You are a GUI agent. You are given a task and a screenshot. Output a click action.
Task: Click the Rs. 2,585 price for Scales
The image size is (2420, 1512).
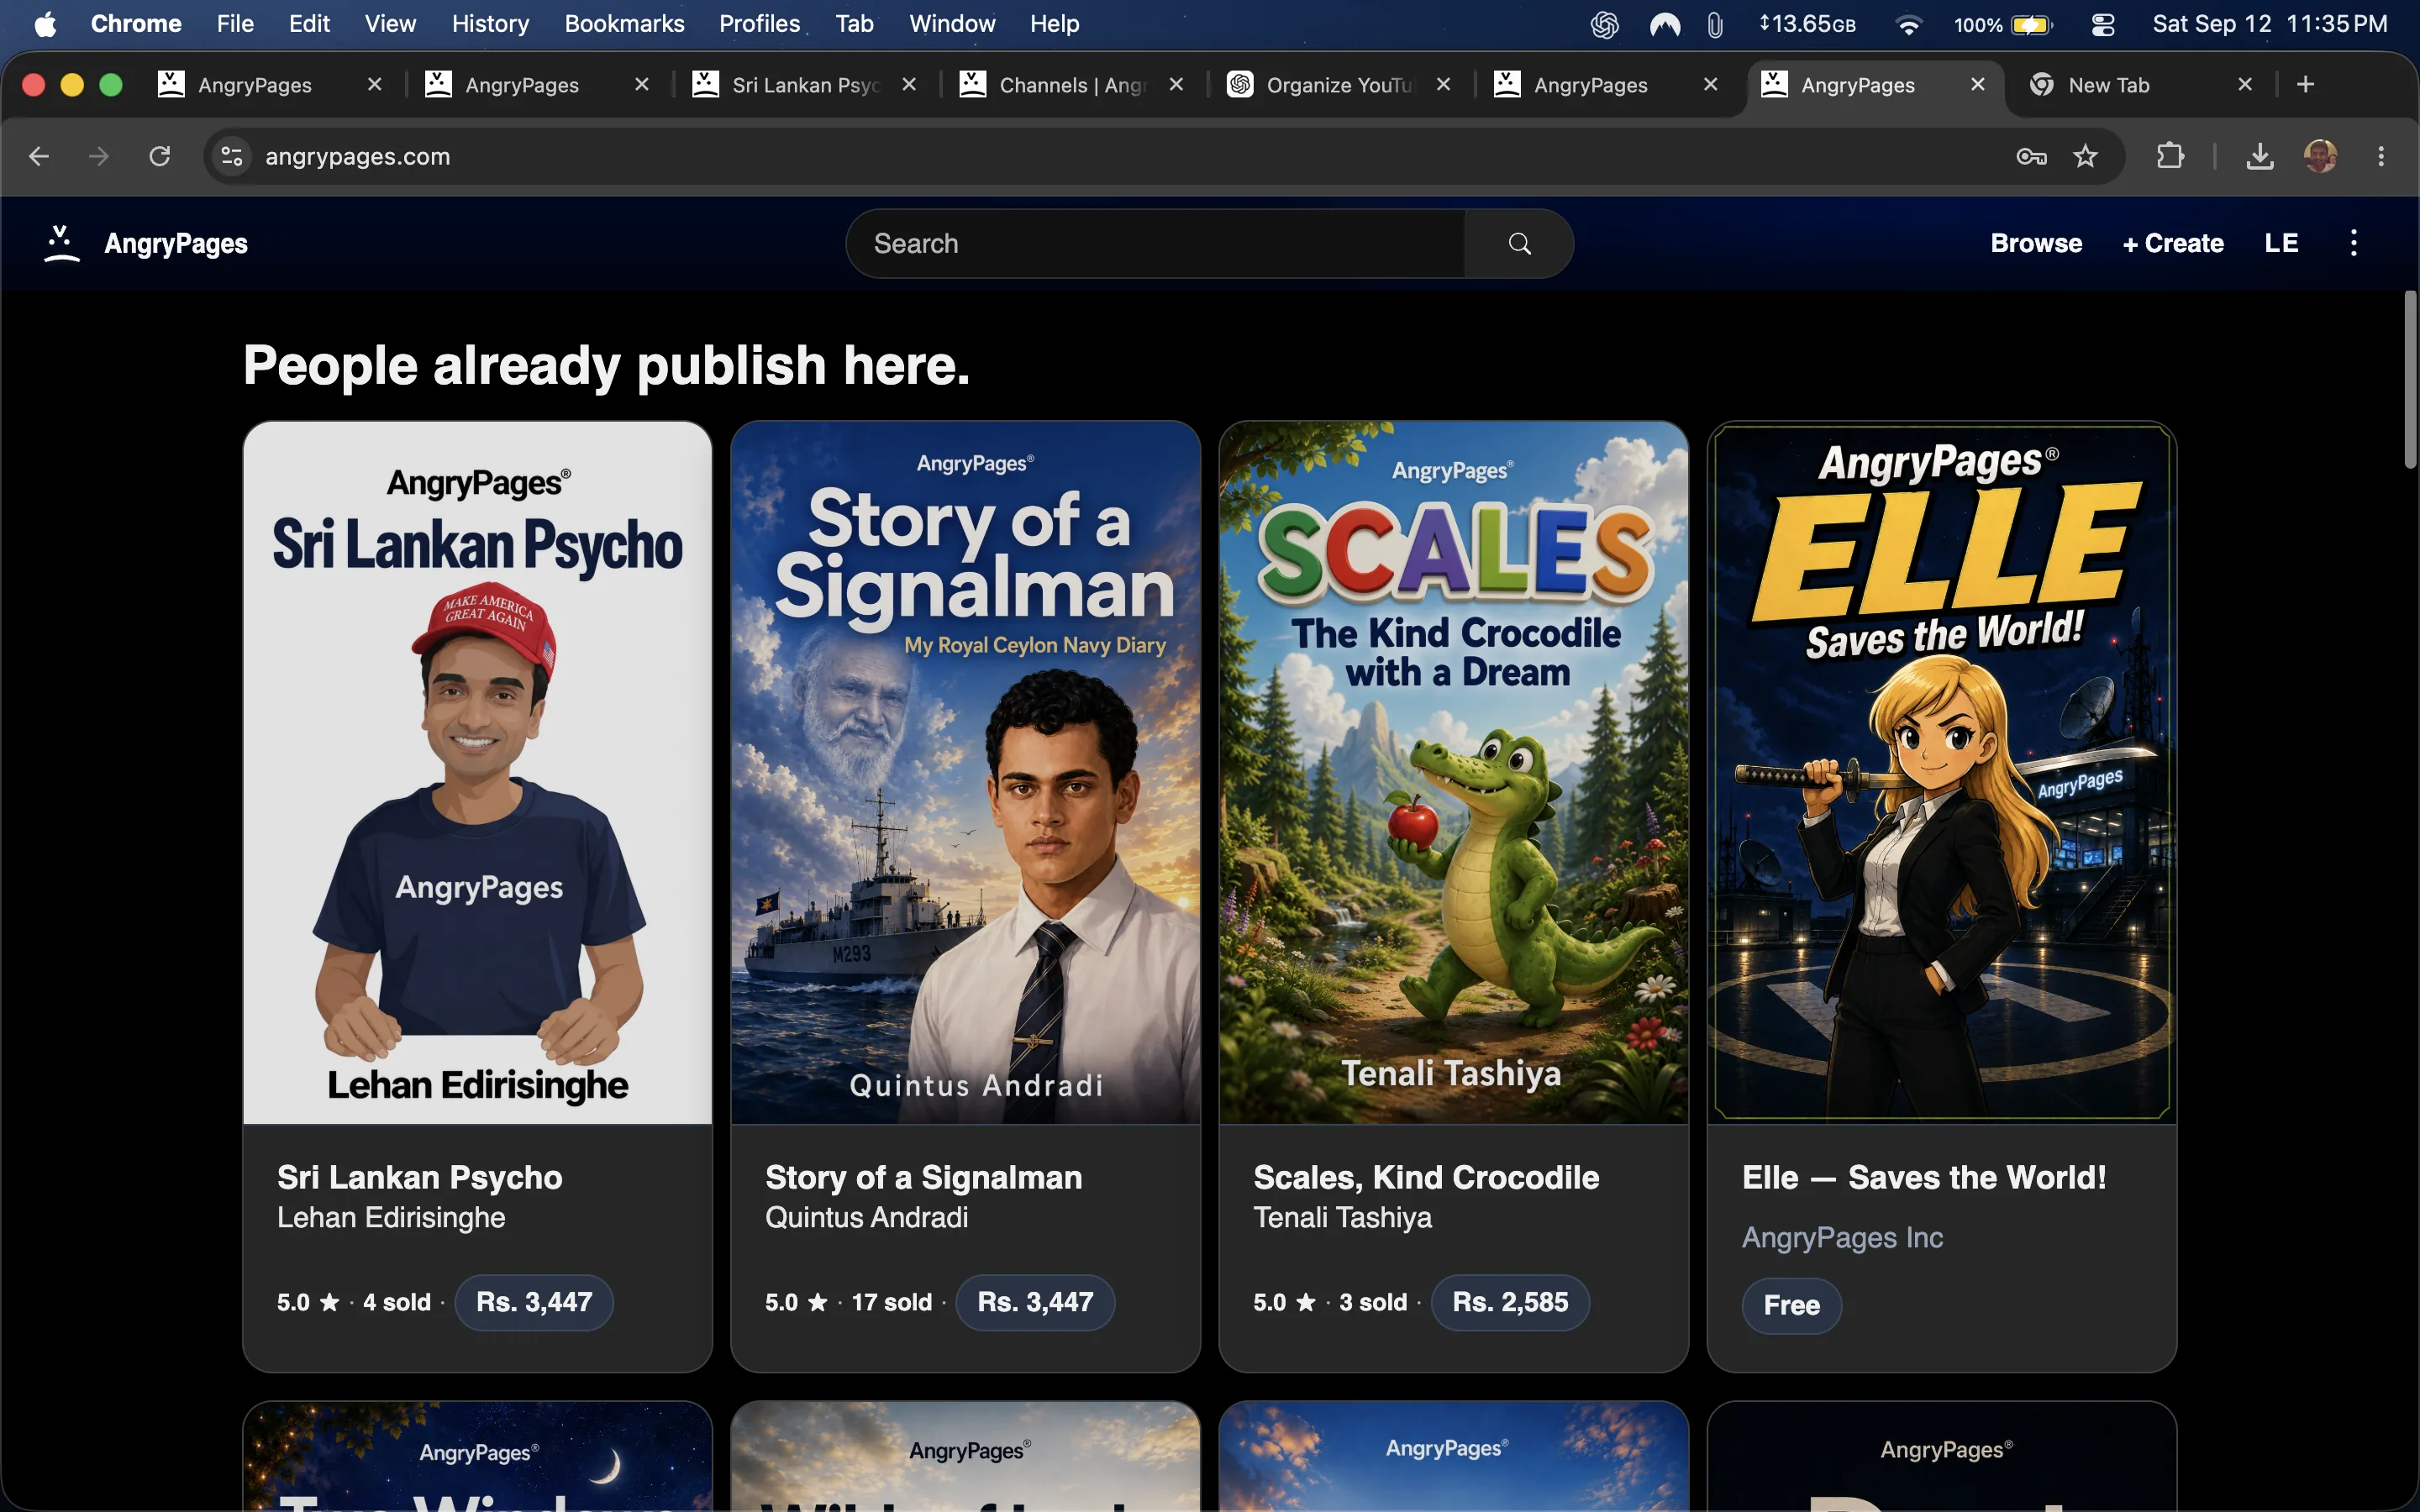1510,1302
